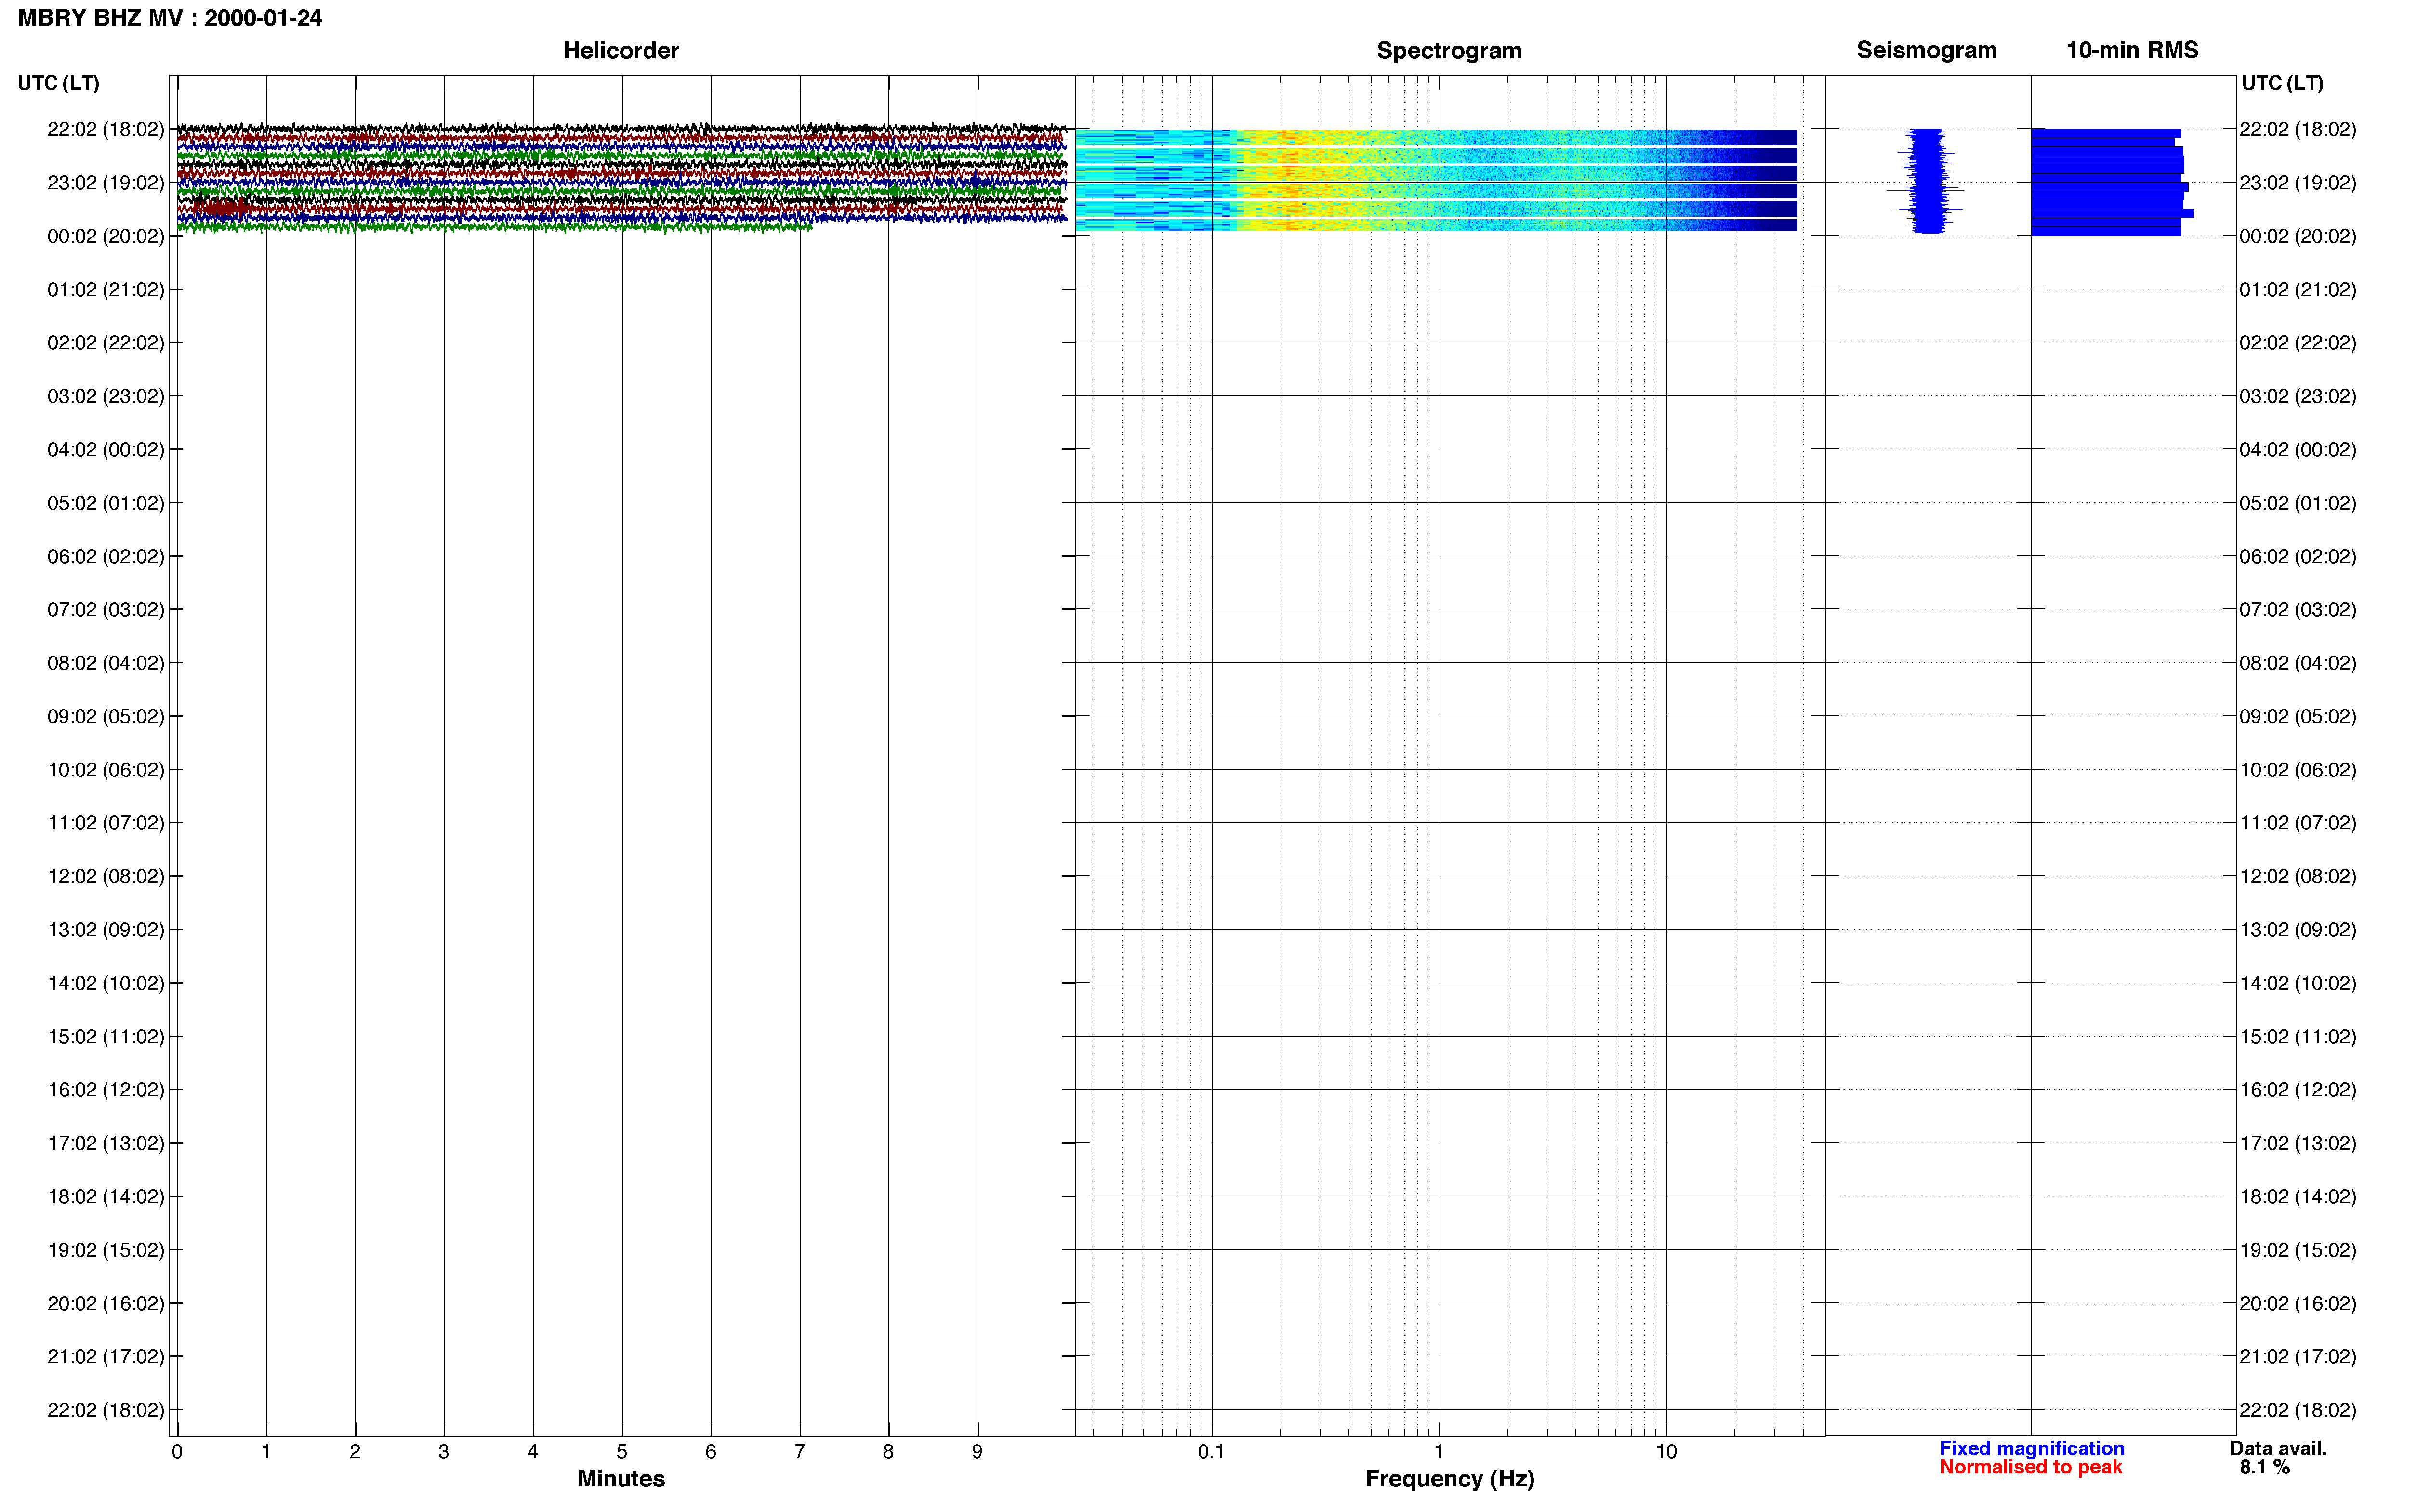Click the Data avail. label

[x=2277, y=1448]
